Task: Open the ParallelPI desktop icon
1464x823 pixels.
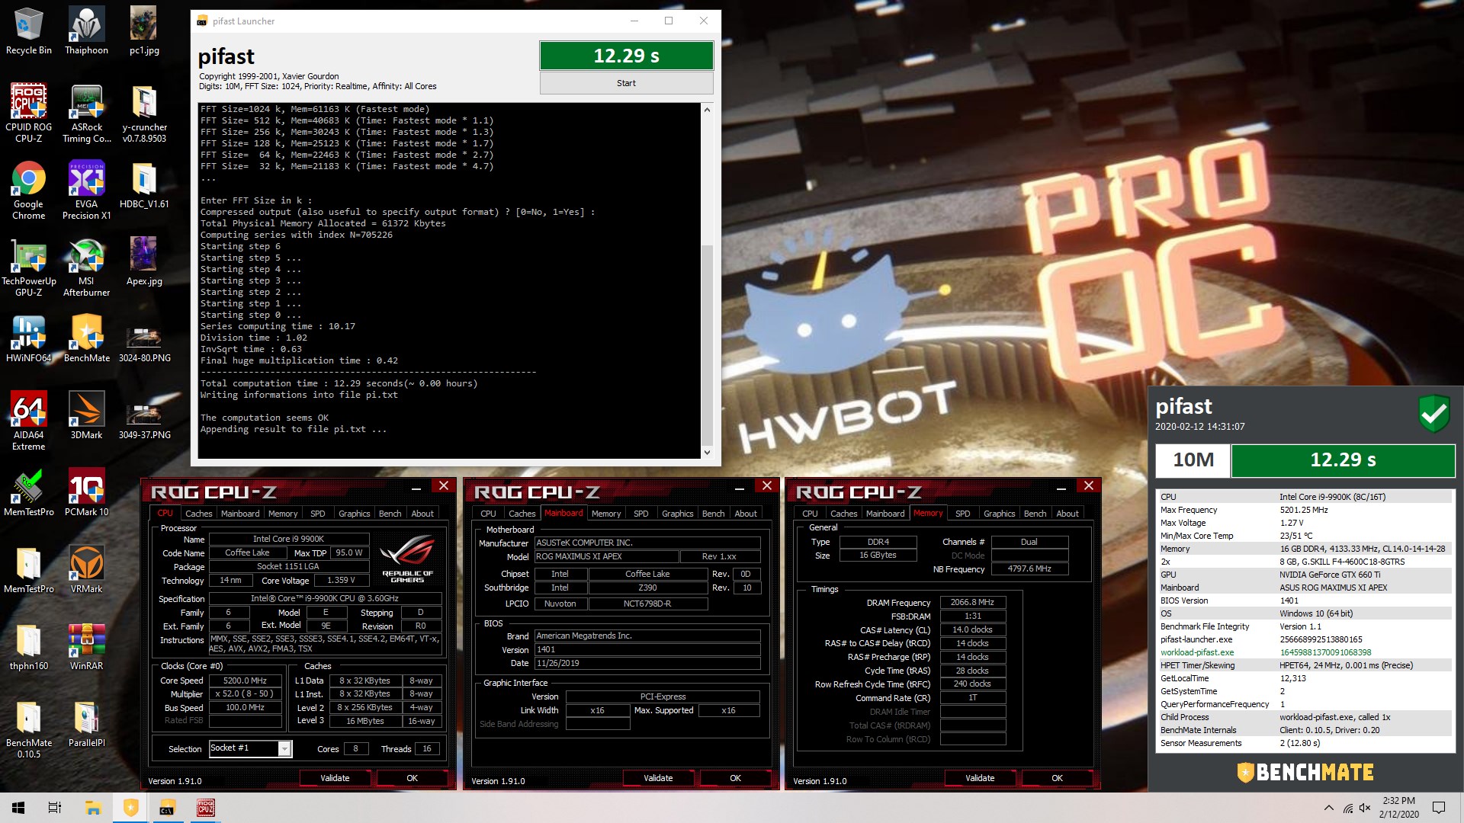Action: coord(86,723)
